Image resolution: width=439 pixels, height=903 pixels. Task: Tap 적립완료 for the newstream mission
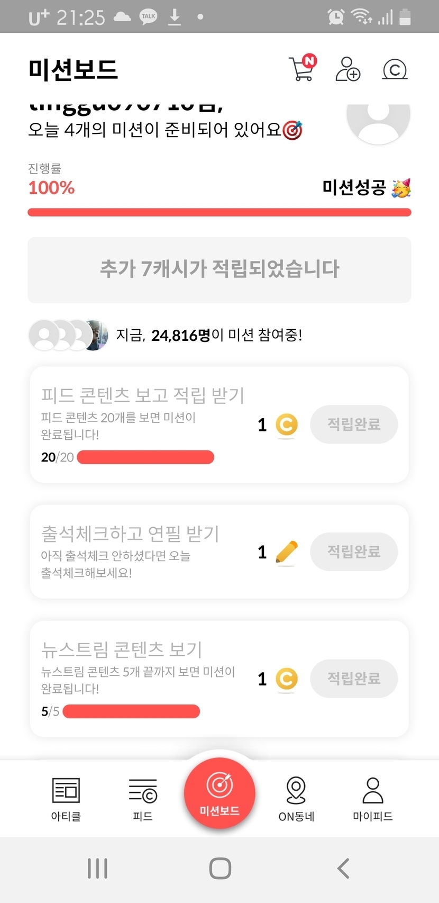tap(354, 679)
